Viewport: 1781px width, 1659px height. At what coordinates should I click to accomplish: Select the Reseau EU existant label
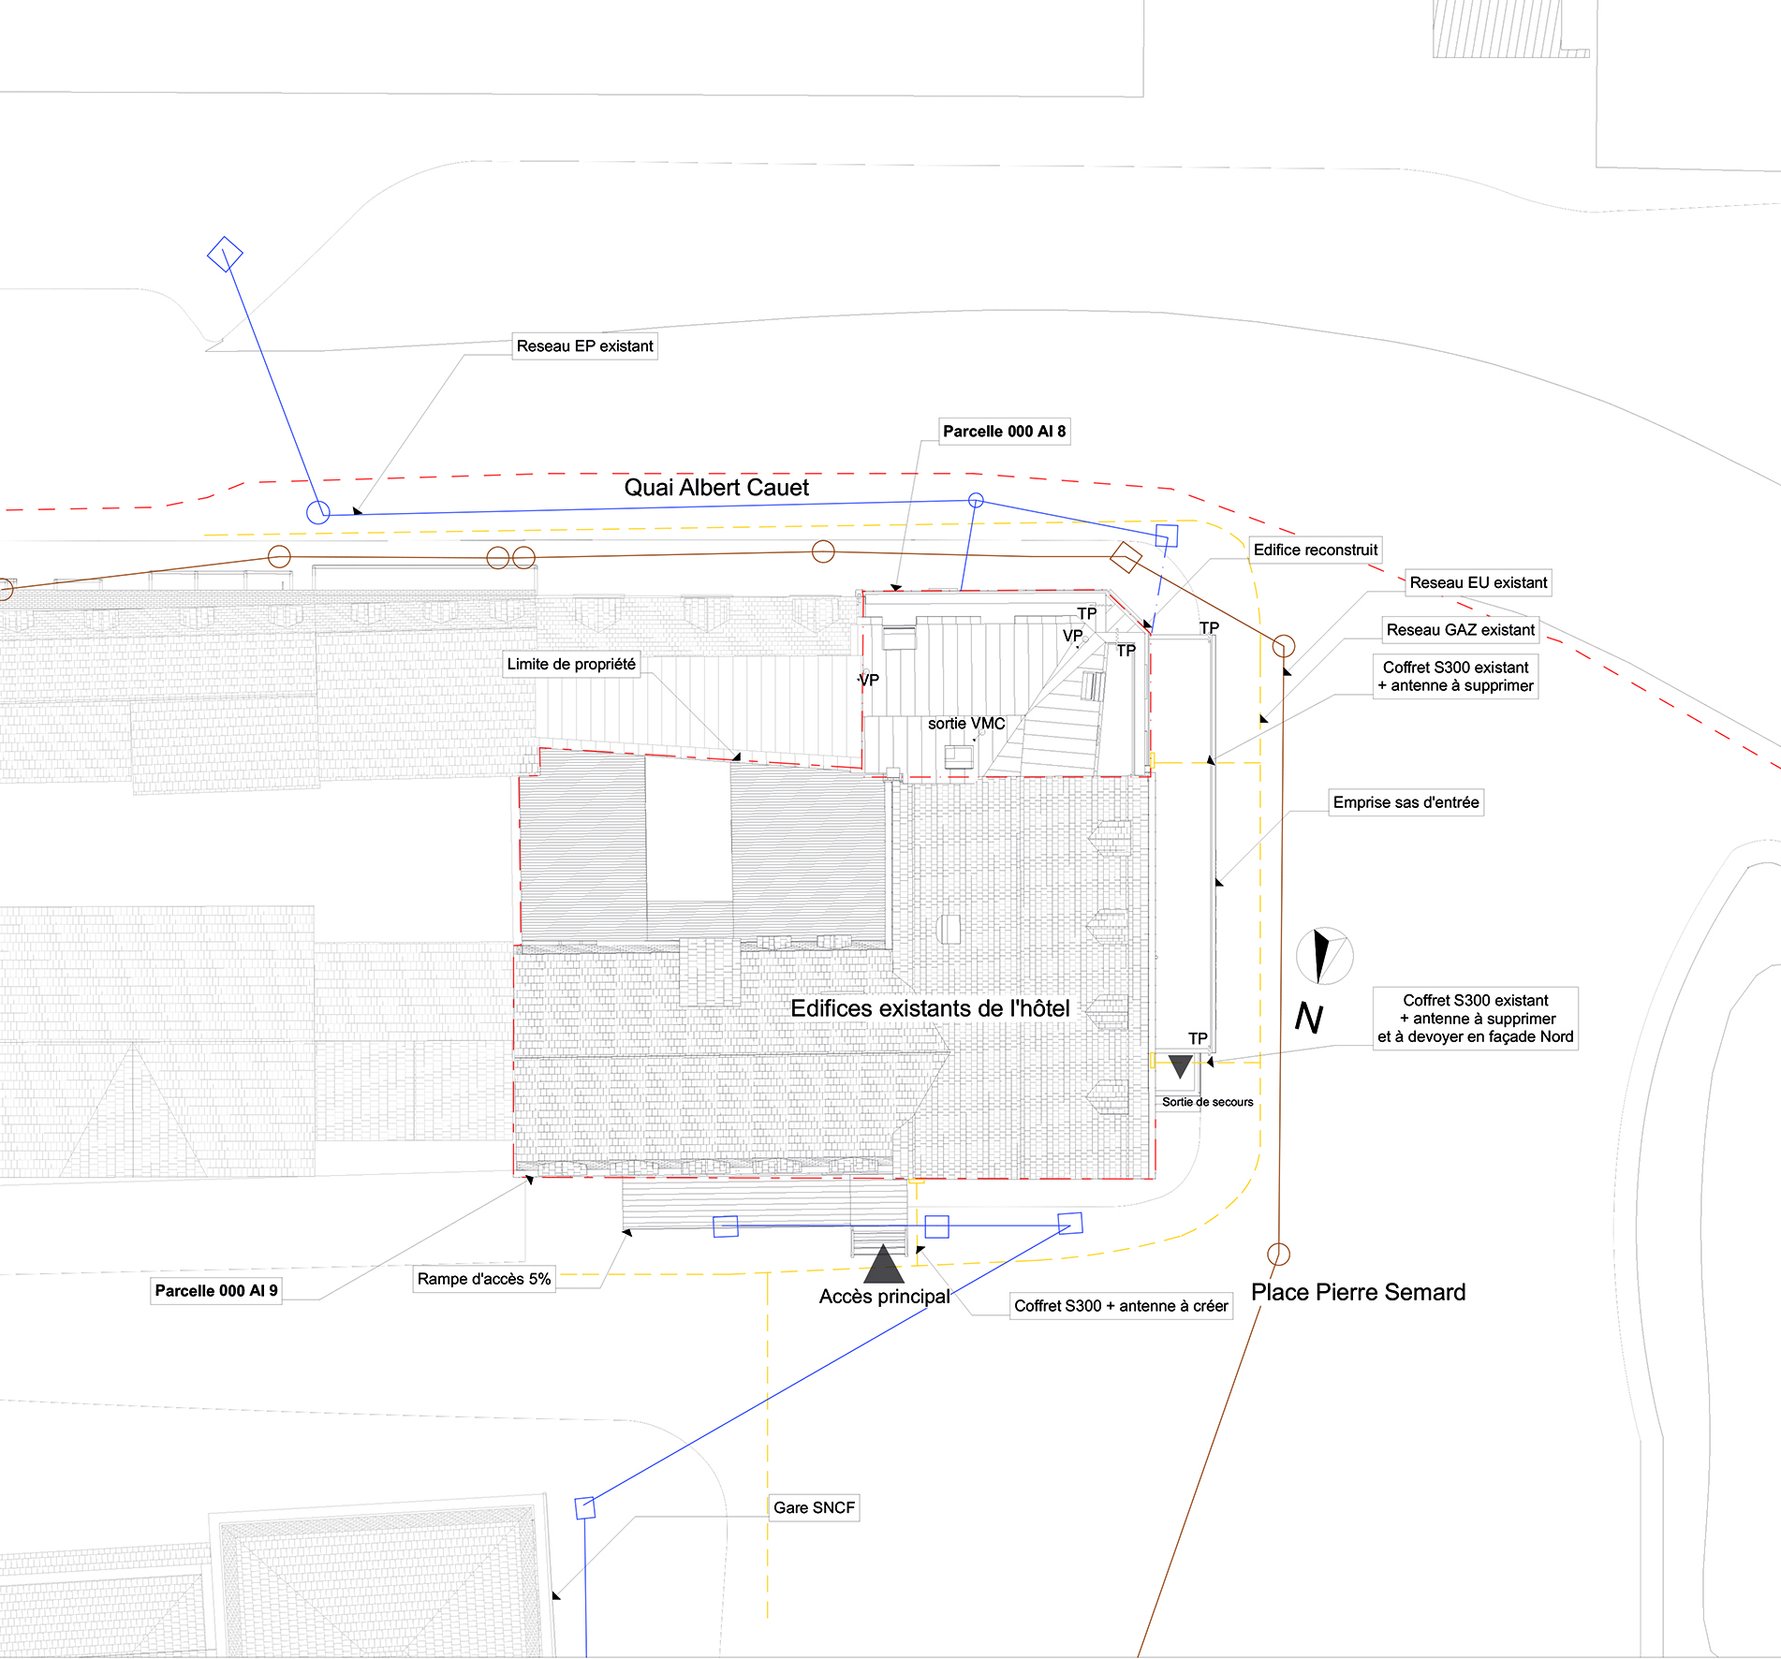click(1478, 582)
